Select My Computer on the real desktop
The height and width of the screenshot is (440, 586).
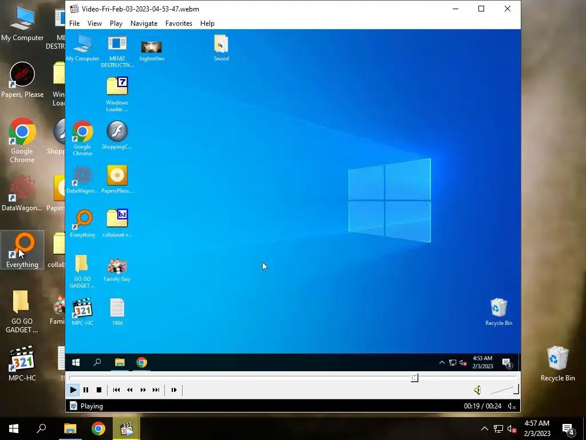22,23
